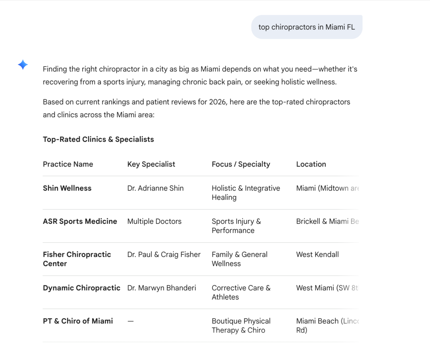This screenshot has height=350, width=430.
Task: Select the 'Dynamic Chiropractic' practice name
Action: (x=82, y=288)
